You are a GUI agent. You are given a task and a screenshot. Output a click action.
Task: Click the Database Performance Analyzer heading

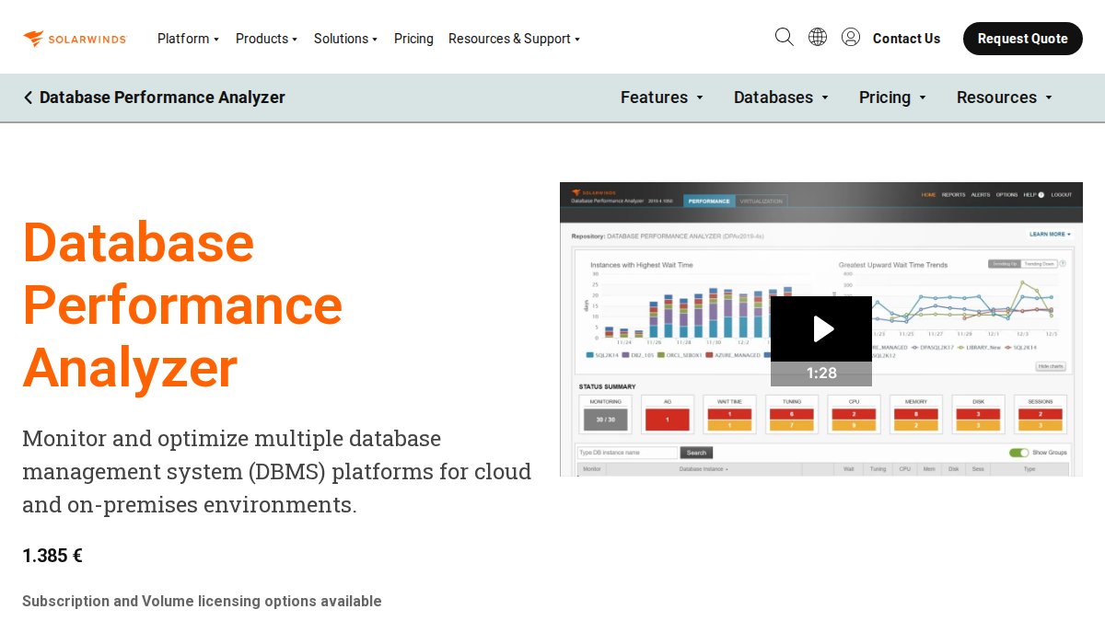(182, 305)
